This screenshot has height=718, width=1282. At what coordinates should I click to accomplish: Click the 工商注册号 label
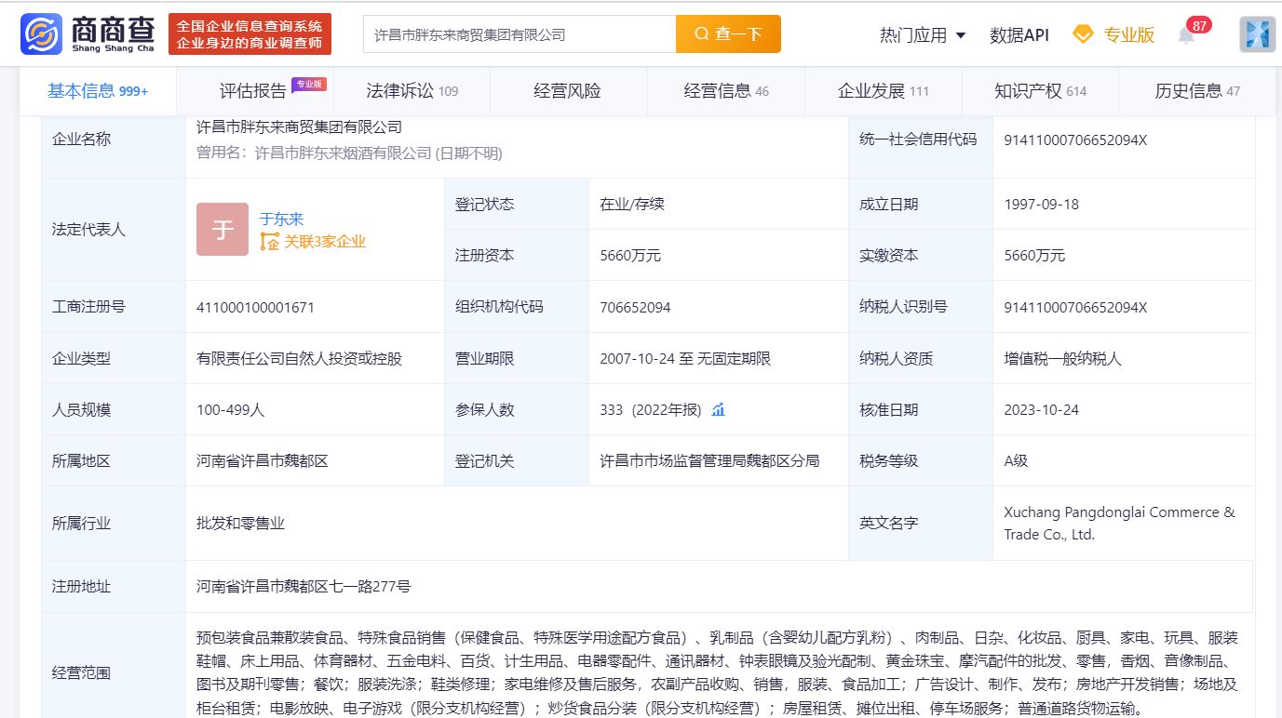88,306
